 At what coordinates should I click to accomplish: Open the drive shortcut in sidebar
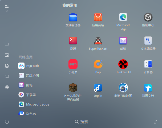7,76
